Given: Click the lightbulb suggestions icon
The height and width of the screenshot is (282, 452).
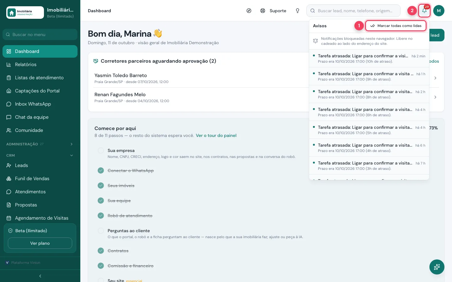Looking at the screenshot, I should [x=298, y=11].
